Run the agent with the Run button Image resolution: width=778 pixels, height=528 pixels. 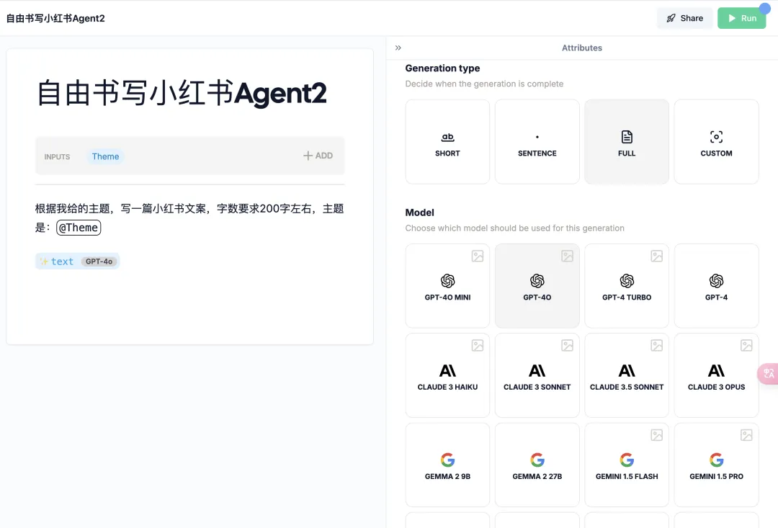(x=742, y=18)
